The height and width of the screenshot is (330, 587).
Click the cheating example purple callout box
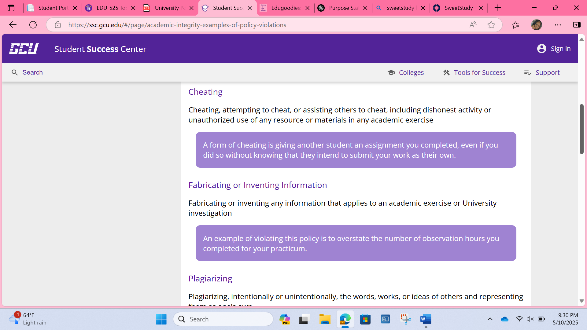coord(356,150)
